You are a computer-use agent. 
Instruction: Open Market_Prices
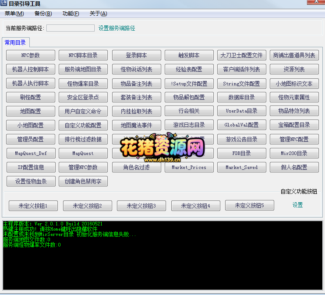click(189, 167)
